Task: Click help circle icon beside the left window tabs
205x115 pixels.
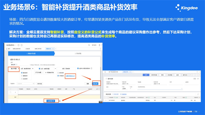Action: point(100,49)
